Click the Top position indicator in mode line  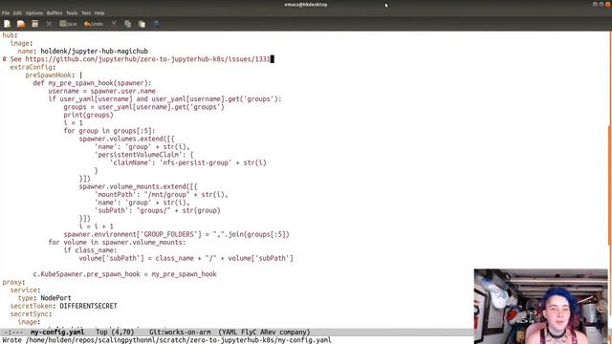[x=101, y=333]
